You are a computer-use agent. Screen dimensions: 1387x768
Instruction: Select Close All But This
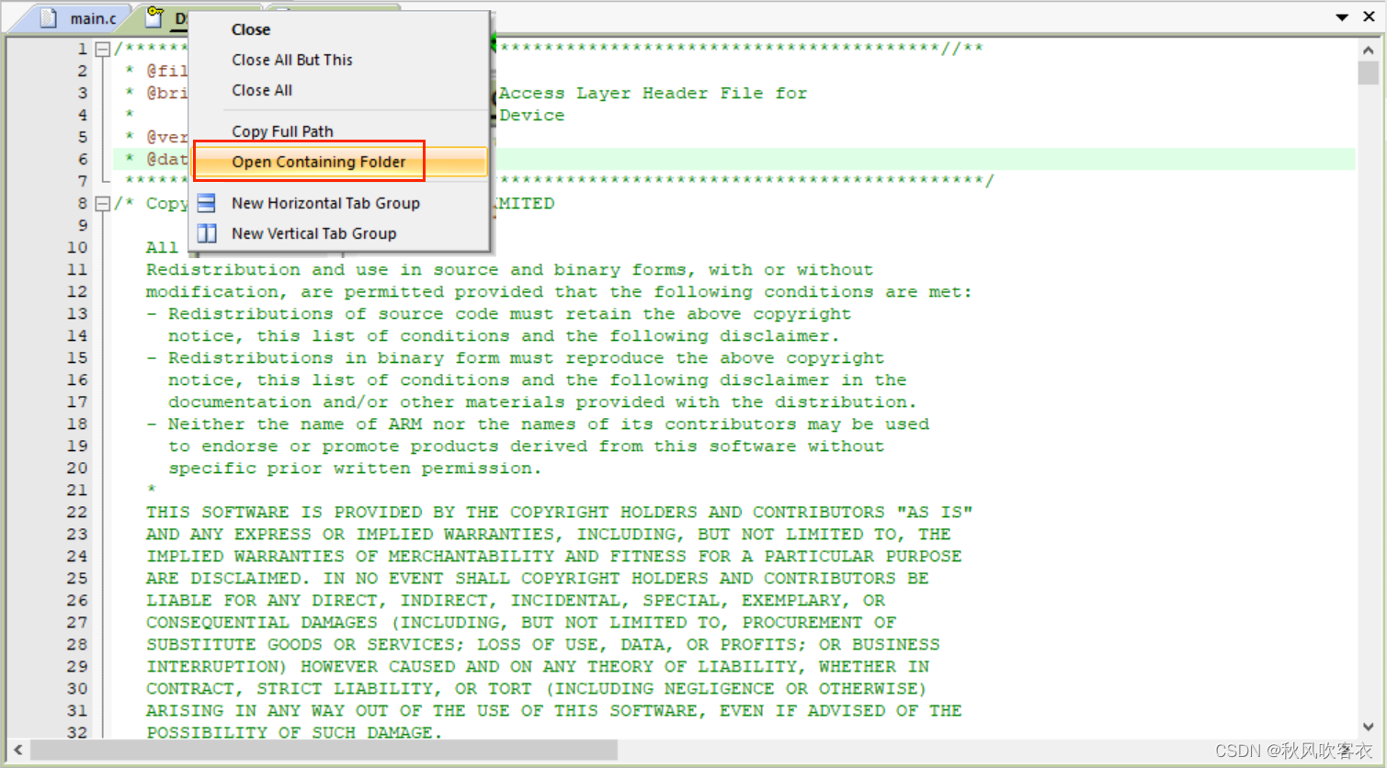[x=292, y=60]
